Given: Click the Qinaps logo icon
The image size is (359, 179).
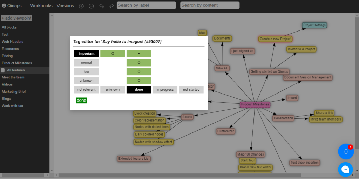Looking at the screenshot, I should click(4, 6).
